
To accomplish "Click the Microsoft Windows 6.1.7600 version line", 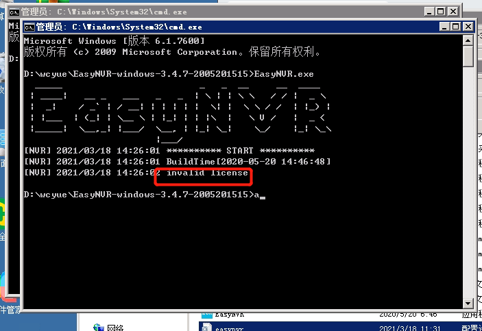I will tap(114, 41).
